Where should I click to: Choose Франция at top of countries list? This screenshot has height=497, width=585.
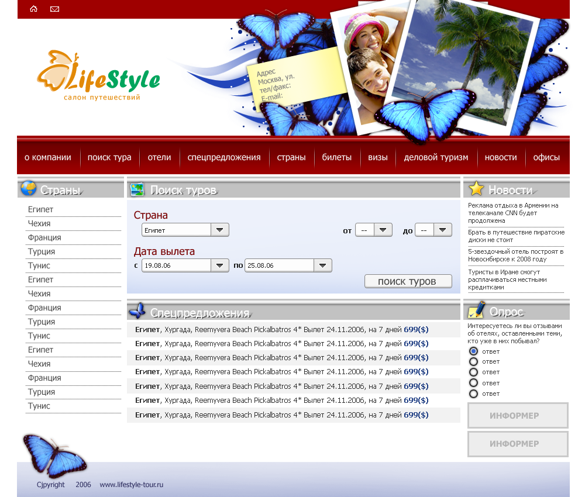pos(44,237)
